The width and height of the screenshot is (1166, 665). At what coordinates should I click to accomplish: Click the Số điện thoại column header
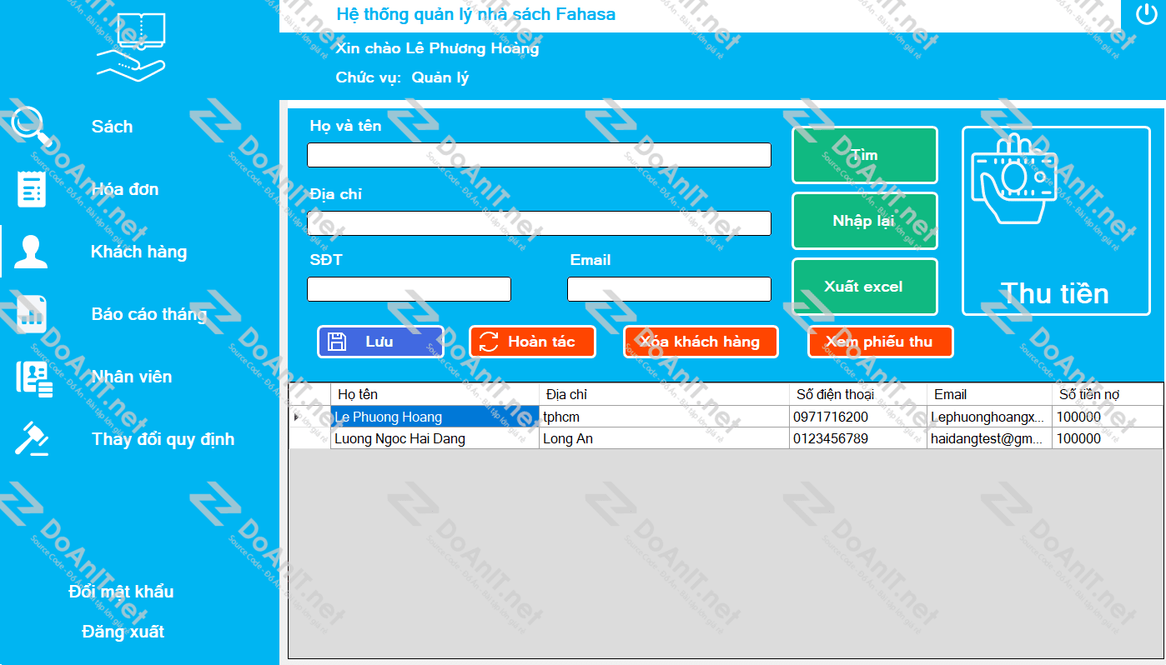tap(858, 394)
